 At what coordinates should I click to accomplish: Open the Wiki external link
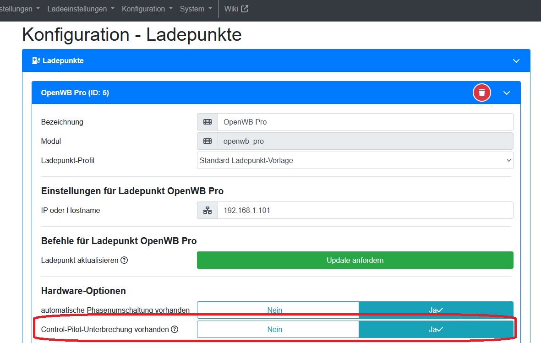tap(236, 9)
